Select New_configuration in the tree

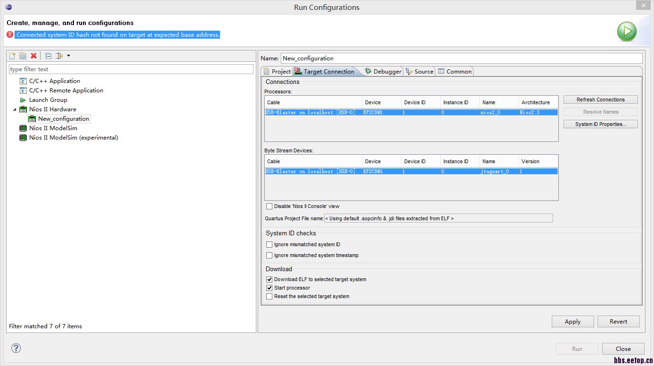(x=58, y=119)
